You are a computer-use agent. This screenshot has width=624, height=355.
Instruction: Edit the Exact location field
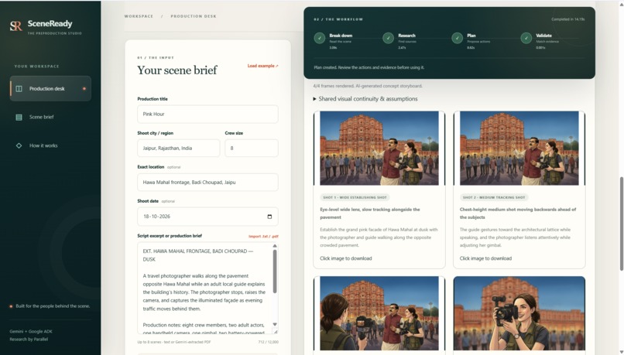coord(207,183)
